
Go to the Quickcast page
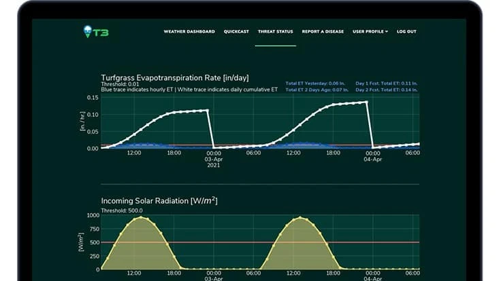coord(236,31)
